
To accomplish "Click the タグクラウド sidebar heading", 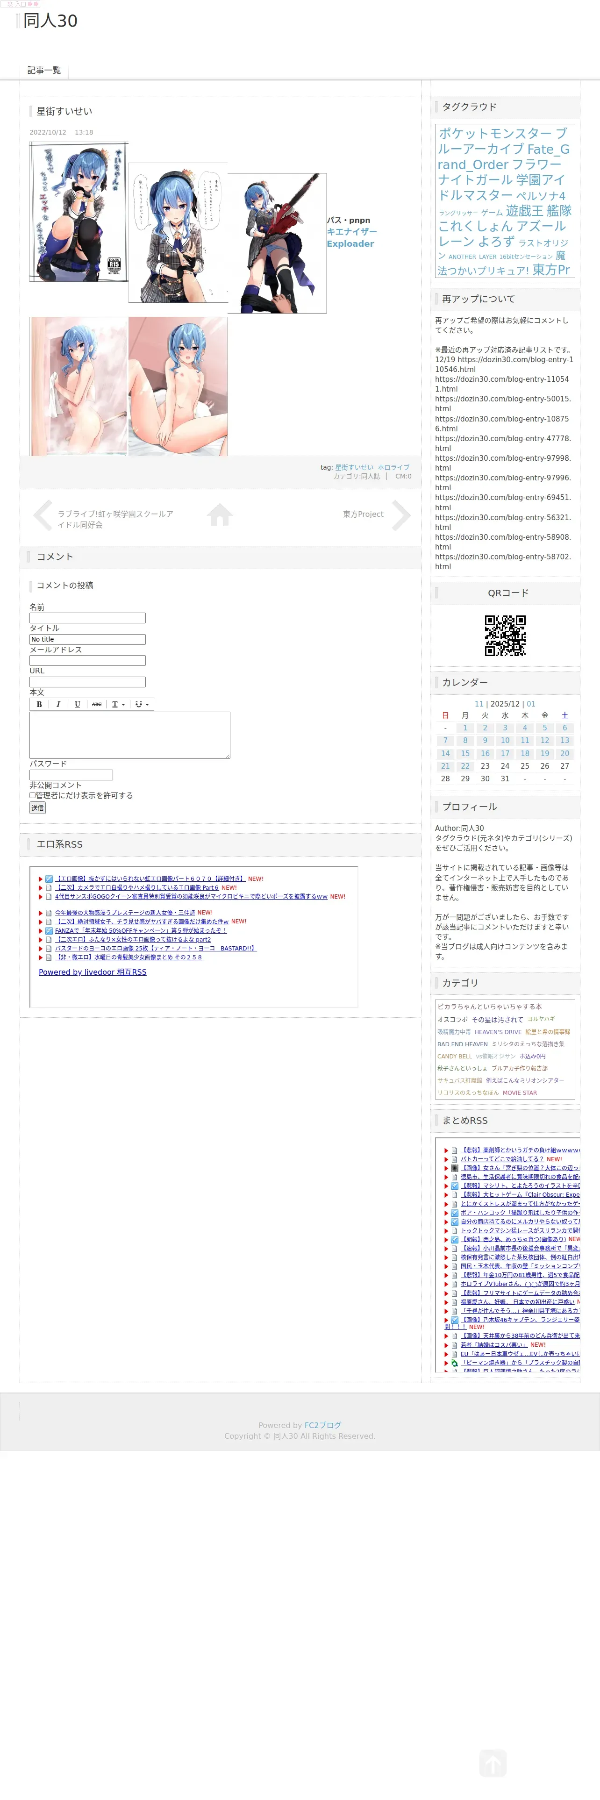I will 469,107.
